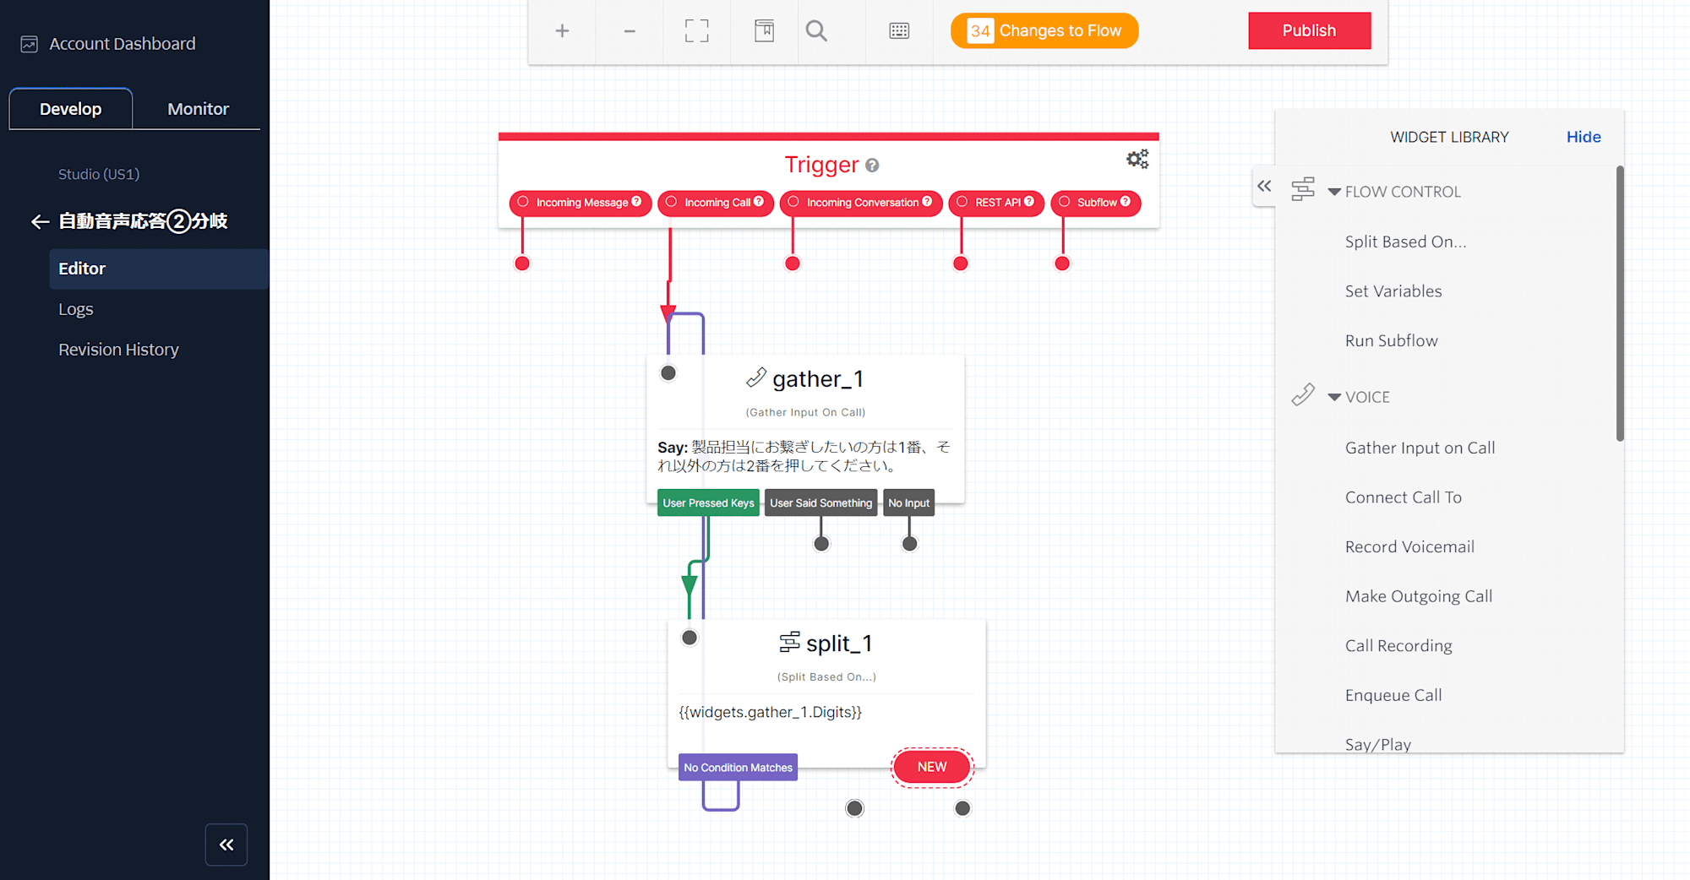Click the Trigger help question mark
This screenshot has width=1690, height=880.
coord(872,166)
